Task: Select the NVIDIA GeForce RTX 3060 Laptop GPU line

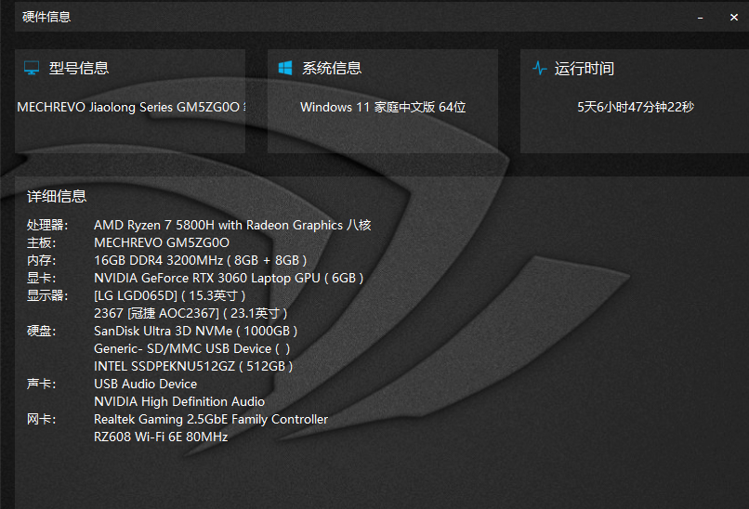Action: 229,278
